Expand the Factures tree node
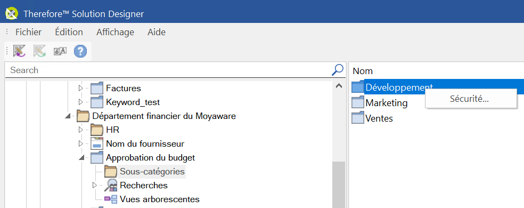The height and width of the screenshot is (208, 524). point(80,89)
